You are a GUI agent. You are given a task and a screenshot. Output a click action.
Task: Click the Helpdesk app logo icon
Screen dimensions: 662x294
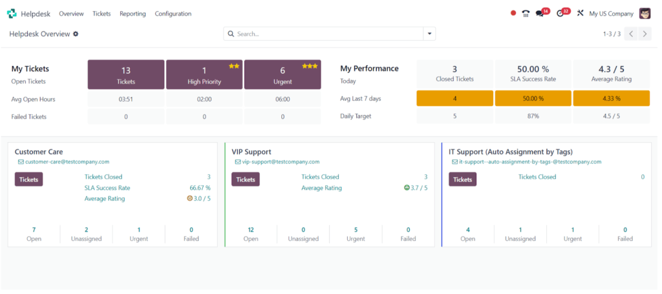[x=12, y=14]
